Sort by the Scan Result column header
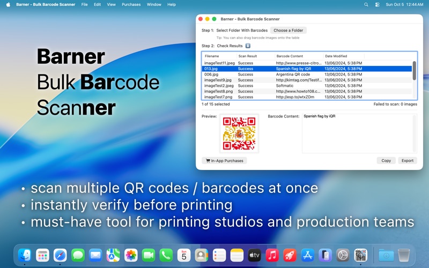The image size is (429, 268). [x=256, y=56]
